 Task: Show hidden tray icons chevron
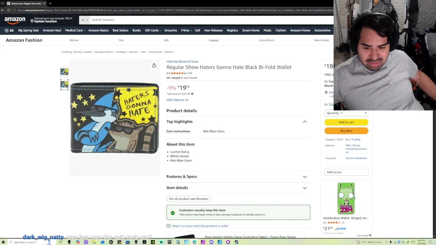coord(387,242)
